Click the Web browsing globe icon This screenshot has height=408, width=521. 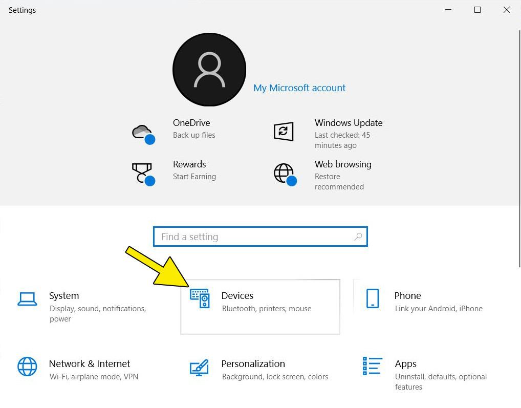point(285,175)
